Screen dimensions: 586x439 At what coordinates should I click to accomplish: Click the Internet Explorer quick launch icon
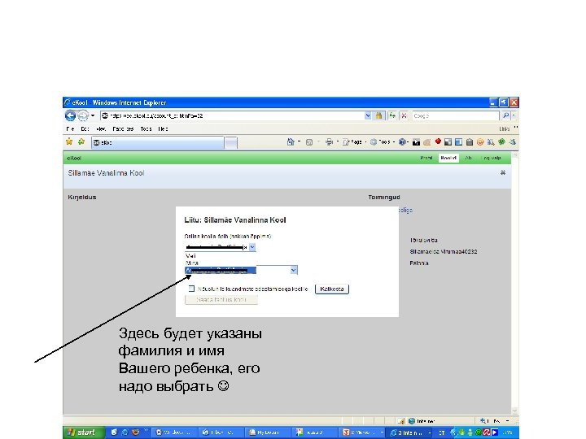pos(125,432)
